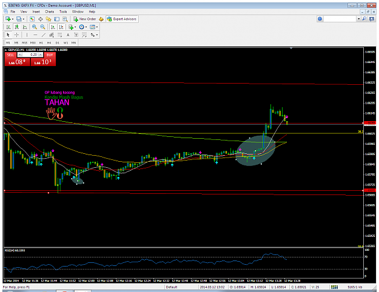Switch chart to line chart
Image resolution: width=379 pixels, height=292 pixels.
[25, 27]
